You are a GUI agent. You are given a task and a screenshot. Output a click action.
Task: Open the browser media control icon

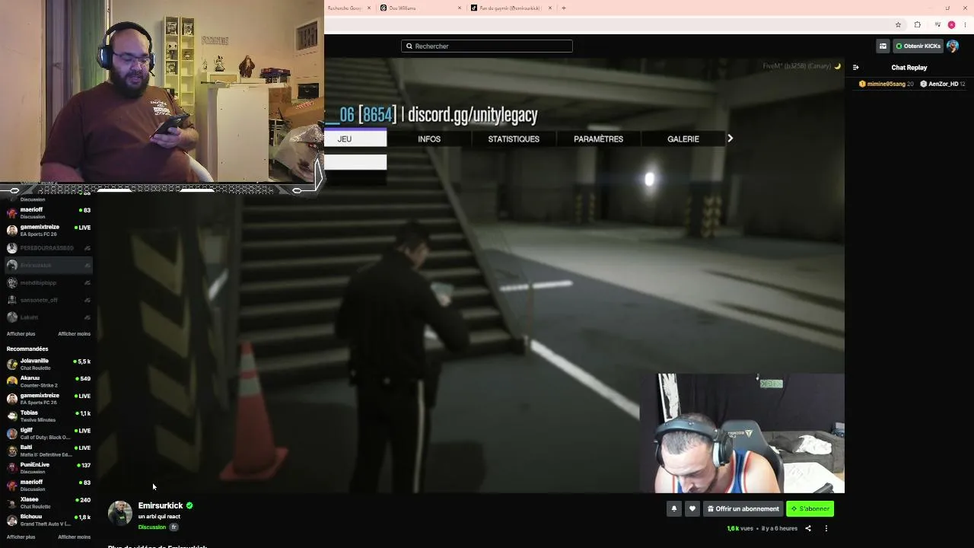pyautogui.click(x=937, y=24)
